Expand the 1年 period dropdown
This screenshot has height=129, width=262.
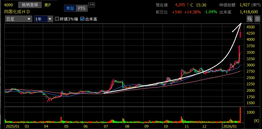coord(44,19)
